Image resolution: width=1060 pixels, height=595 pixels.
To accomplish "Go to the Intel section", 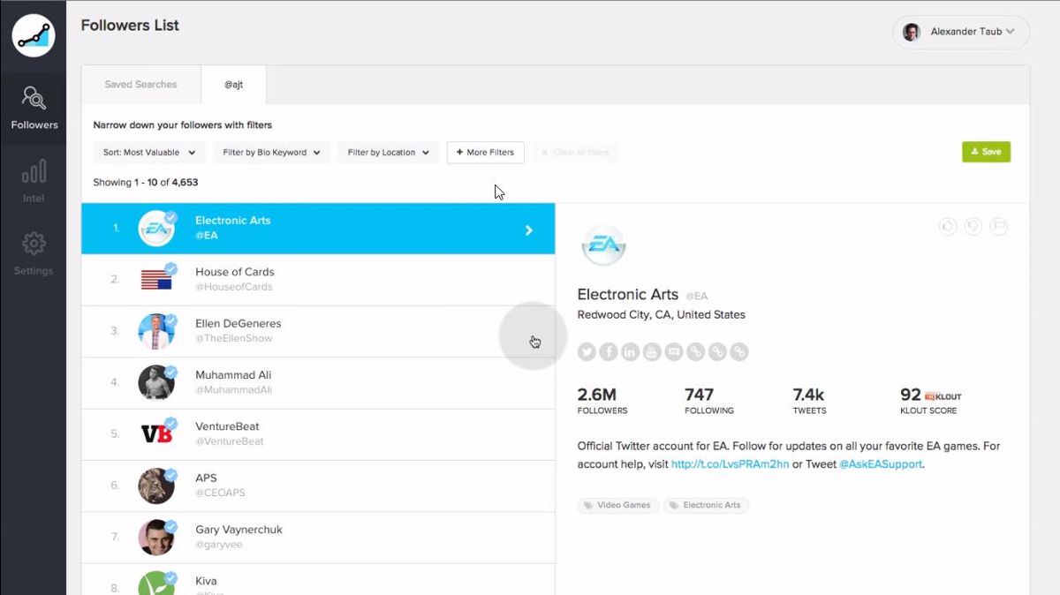I will tap(34, 181).
